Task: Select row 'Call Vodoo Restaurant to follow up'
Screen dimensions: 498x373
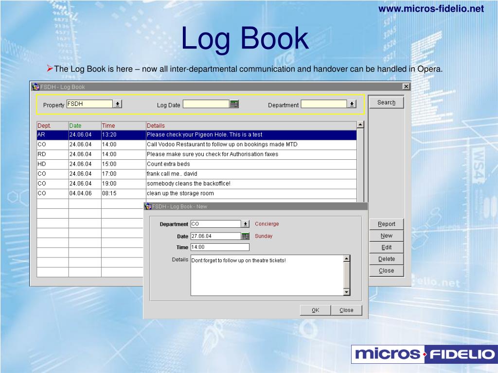Action: 196,145
